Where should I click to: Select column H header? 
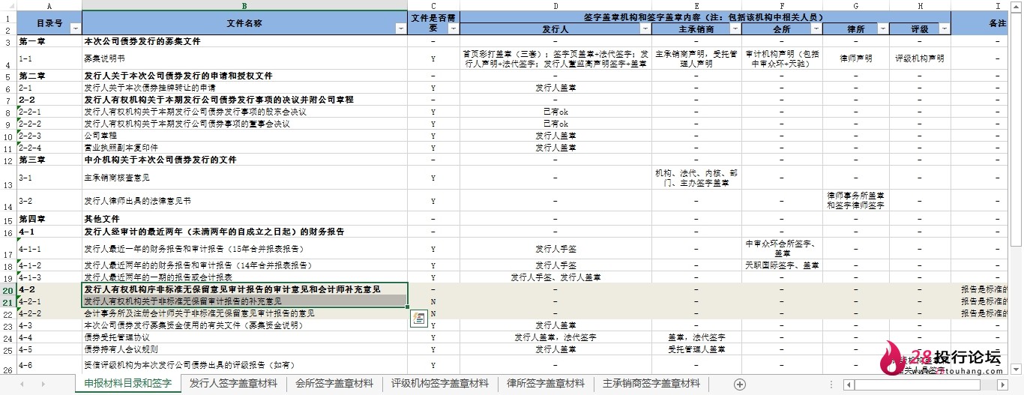919,5
